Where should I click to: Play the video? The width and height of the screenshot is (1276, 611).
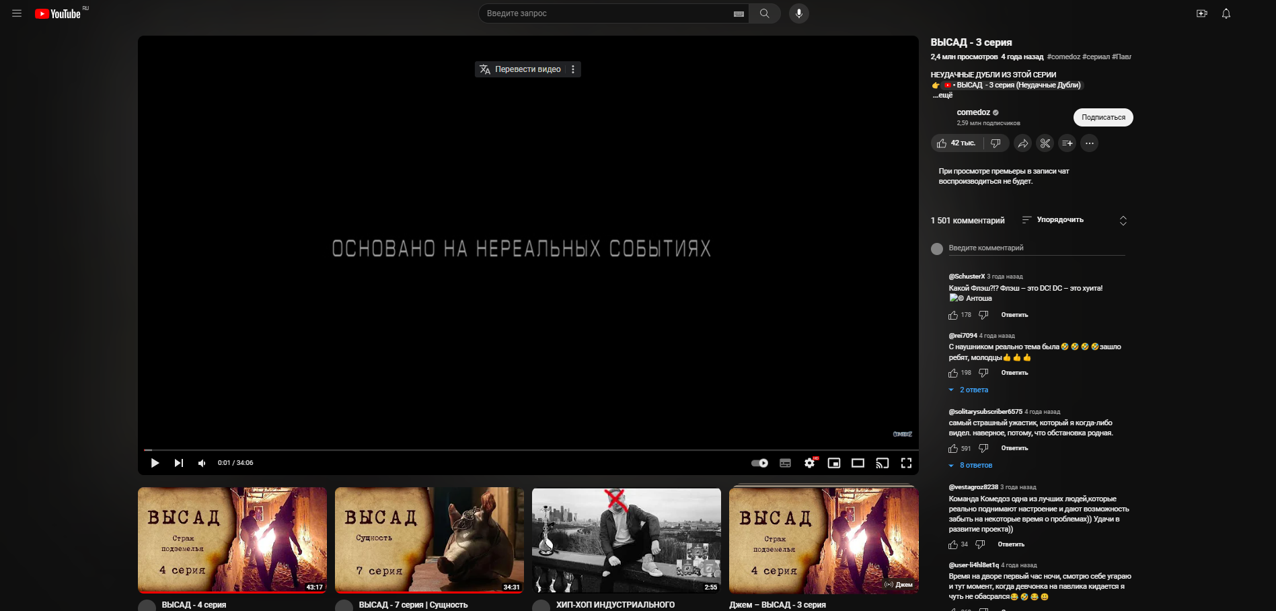tap(155, 463)
